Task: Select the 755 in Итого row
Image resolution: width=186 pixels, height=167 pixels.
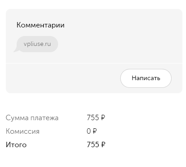Action: point(93,144)
